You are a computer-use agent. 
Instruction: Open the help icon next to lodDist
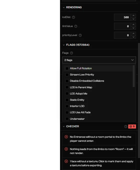73,17
